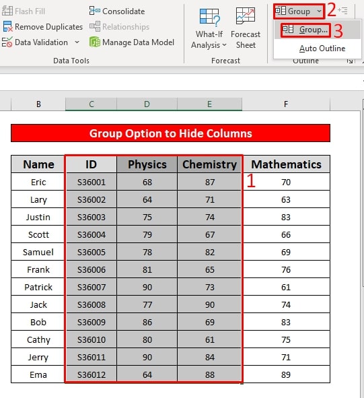The height and width of the screenshot is (398, 364).
Task: Select the cell containing S36012
Action: [x=91, y=374]
